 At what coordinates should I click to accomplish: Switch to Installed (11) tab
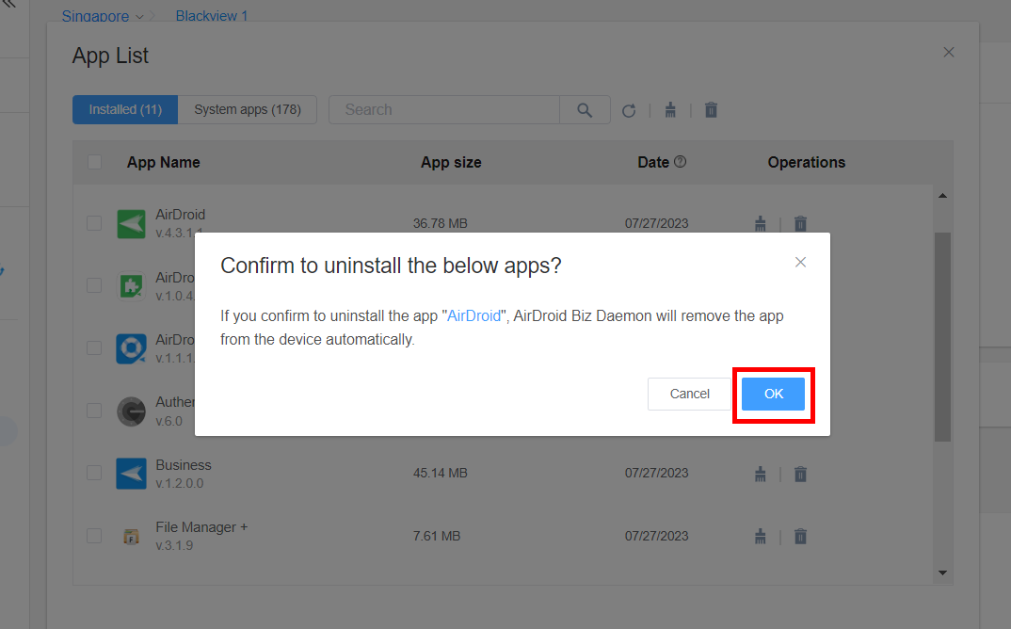tap(125, 109)
